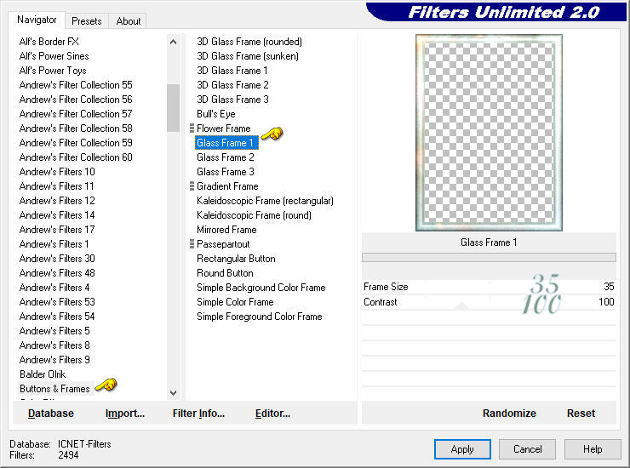The width and height of the screenshot is (630, 468).
Task: Adjust the Contrast slider
Action: [x=489, y=302]
